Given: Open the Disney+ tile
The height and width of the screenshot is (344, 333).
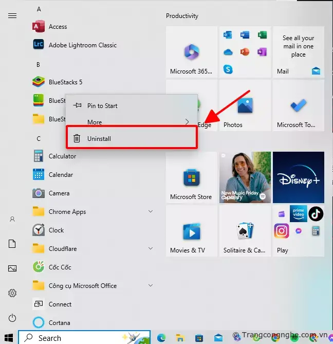Looking at the screenshot, I should (x=299, y=177).
